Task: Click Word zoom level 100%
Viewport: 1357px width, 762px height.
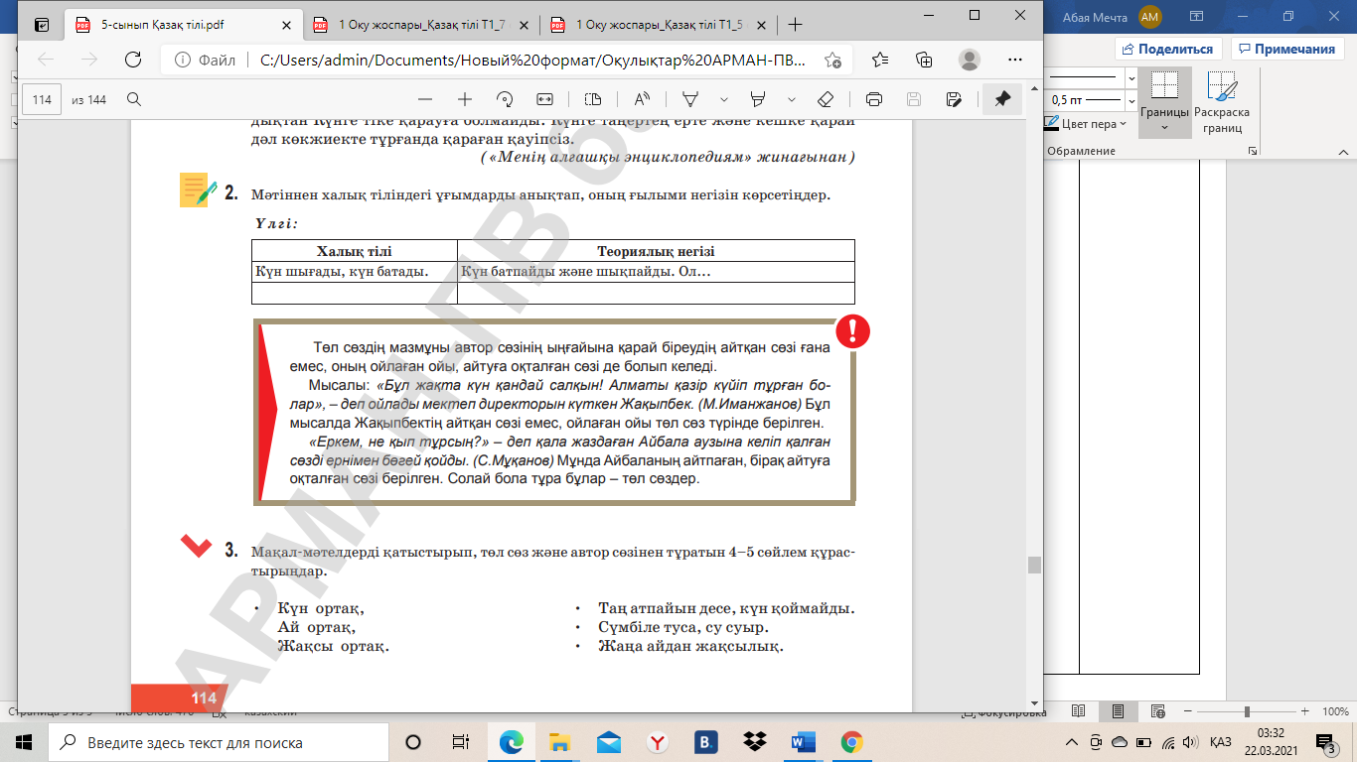Action: [x=1335, y=712]
